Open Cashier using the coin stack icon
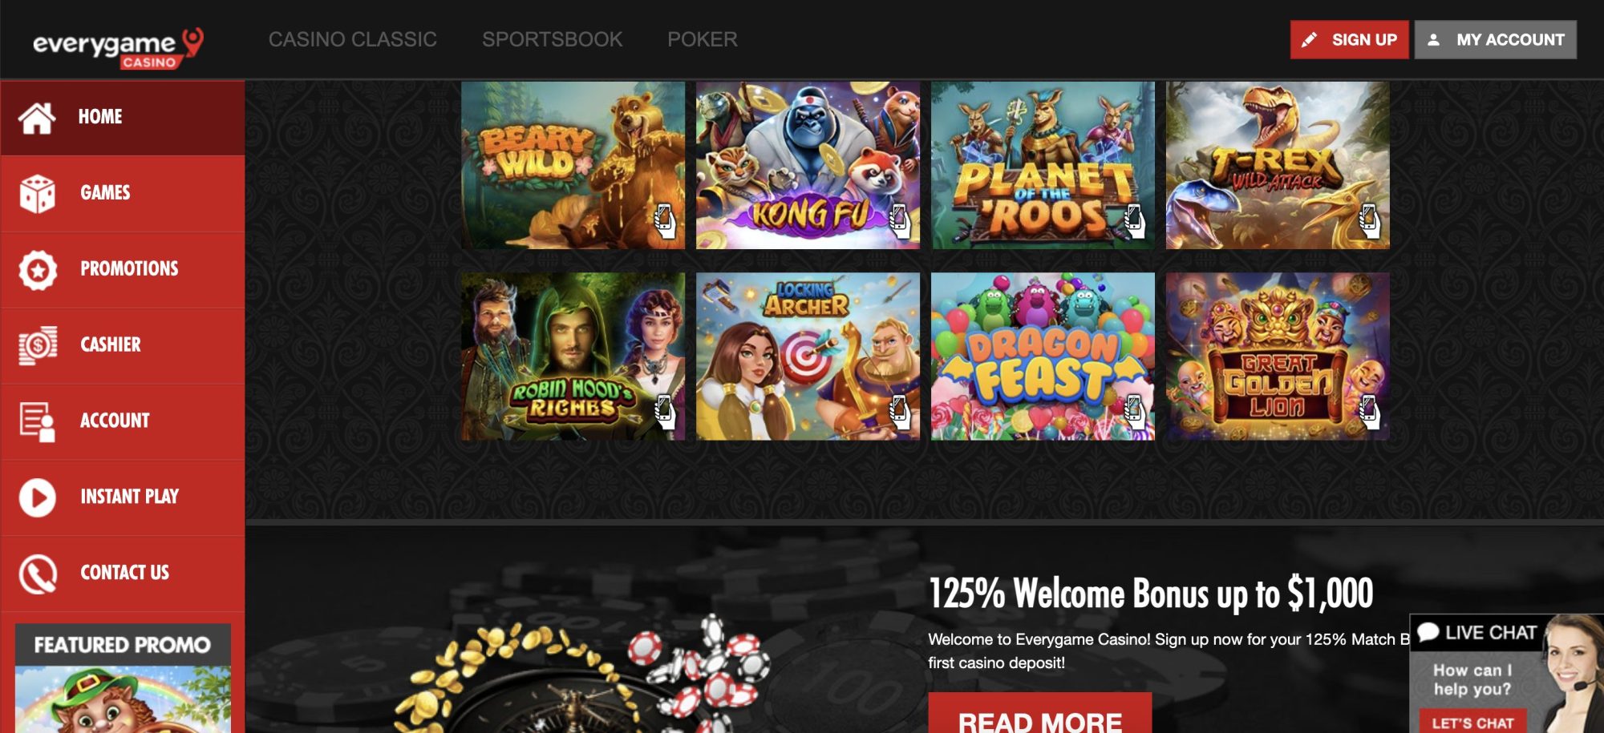The height and width of the screenshot is (733, 1604). 38,345
